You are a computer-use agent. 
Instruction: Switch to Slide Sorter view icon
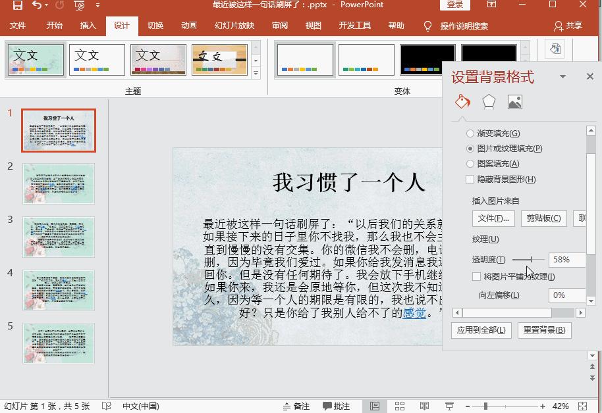coord(399,405)
